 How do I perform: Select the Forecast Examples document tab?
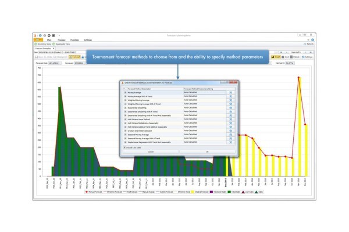click(43, 48)
